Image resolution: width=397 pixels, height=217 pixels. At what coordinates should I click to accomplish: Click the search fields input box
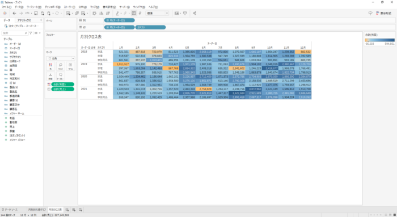[x=15, y=33]
